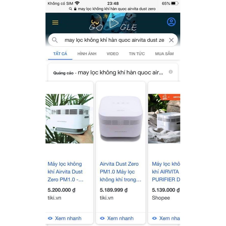This screenshot has height=226, width=226.
Task: Tap the padlock icon in address bar
Action: click(x=75, y=9)
